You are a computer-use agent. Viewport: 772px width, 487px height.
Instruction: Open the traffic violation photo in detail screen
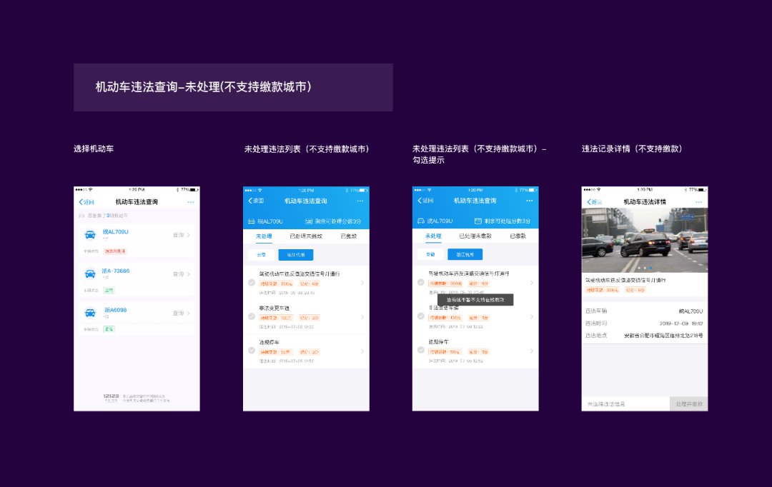click(x=645, y=240)
